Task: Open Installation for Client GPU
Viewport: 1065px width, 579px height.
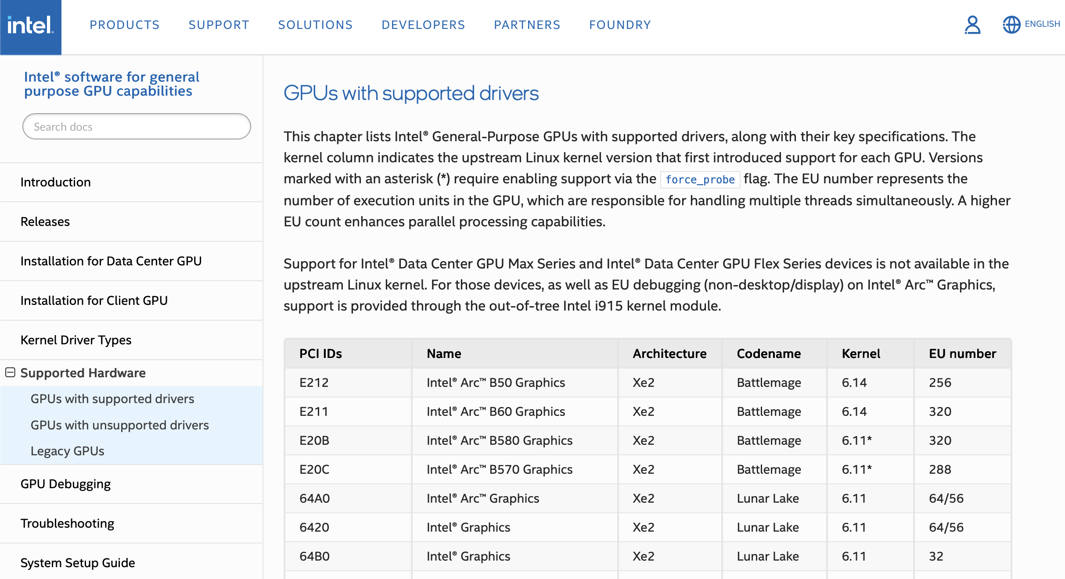Action: pos(94,300)
